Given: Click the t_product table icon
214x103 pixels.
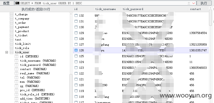Looking at the screenshot, I should (12, 31).
